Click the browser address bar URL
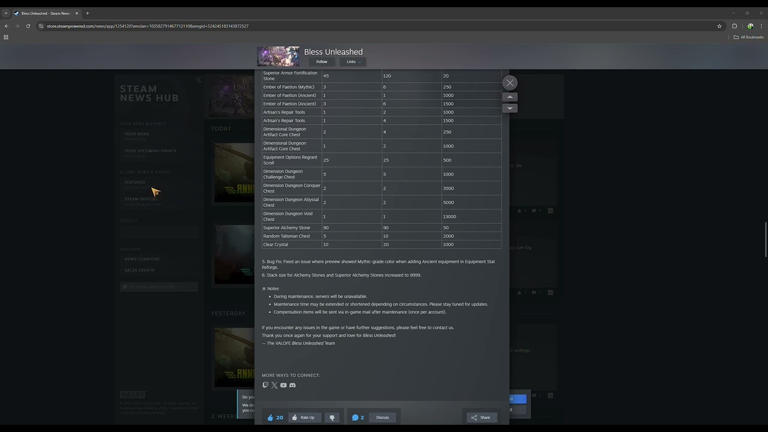This screenshot has width=768, height=432. coord(148,26)
